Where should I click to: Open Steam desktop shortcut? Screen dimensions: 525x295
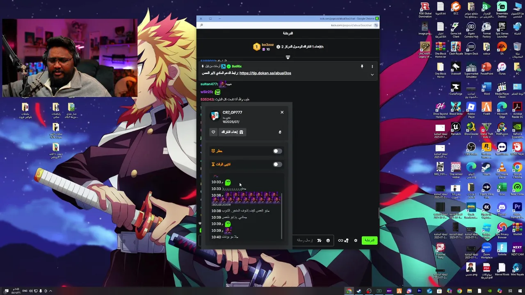(x=486, y=168)
